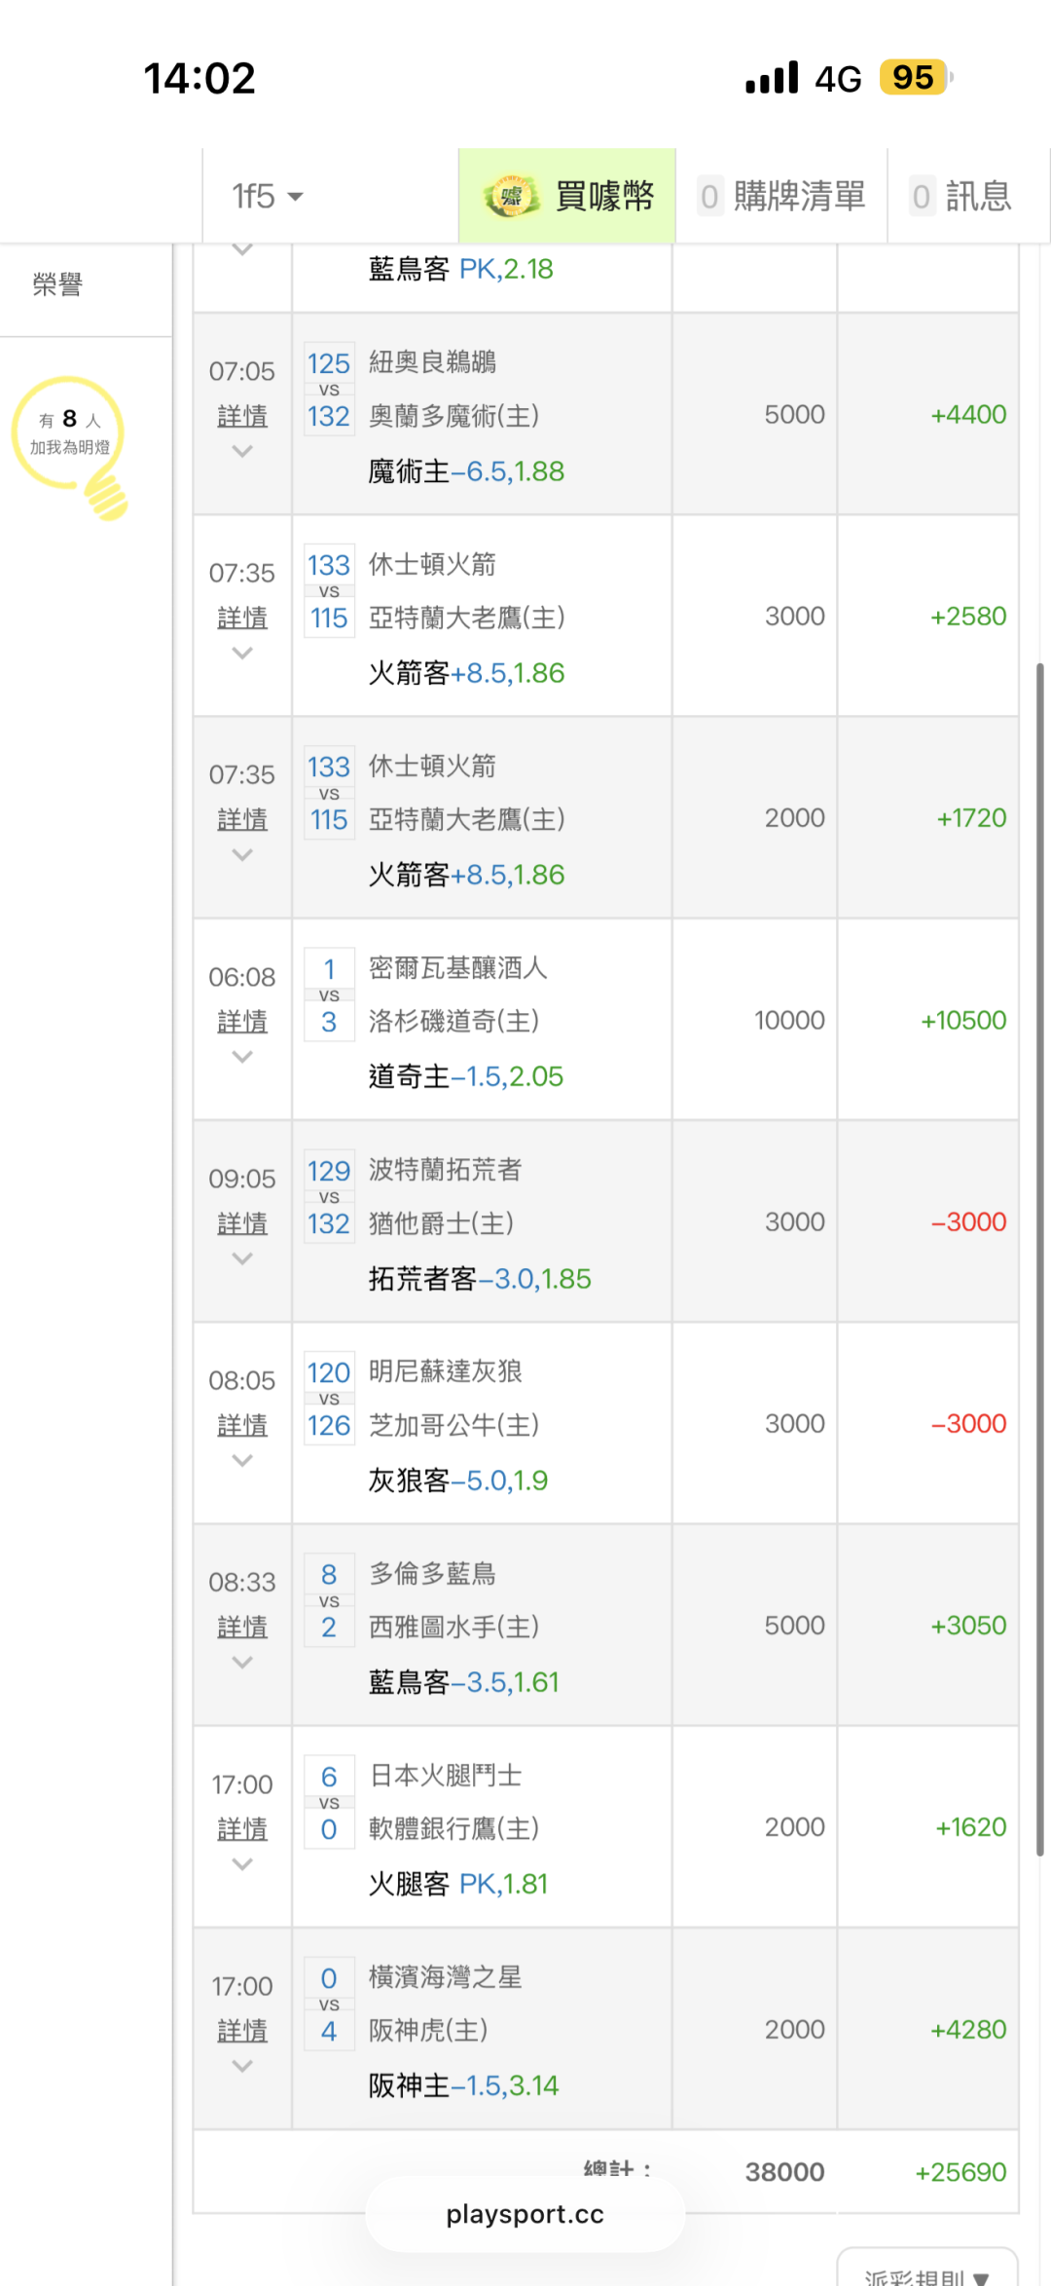Tap the cellular signal bars icon
Image resolution: width=1051 pixels, height=2286 pixels.
point(772,77)
